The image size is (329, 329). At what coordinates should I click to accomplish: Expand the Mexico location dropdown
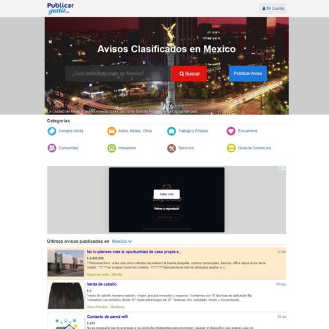122,241
